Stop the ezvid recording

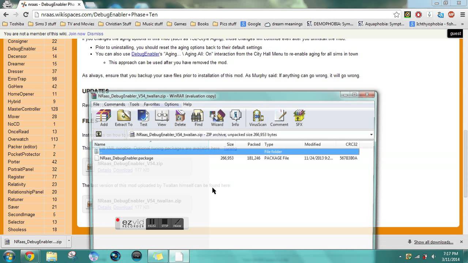click(x=165, y=223)
